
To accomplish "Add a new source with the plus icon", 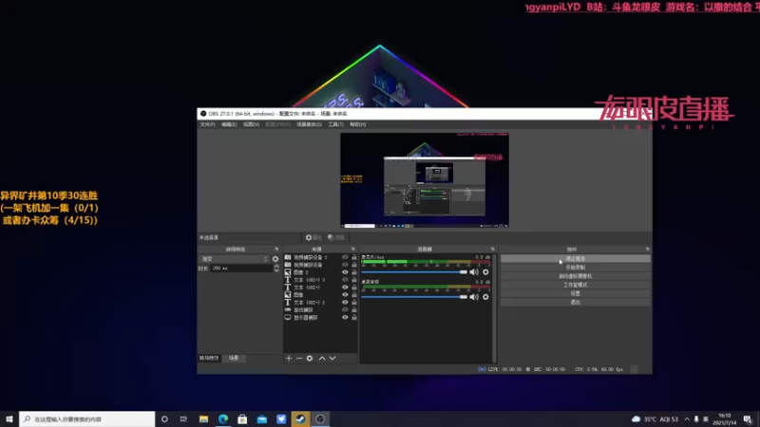I will 289,359.
